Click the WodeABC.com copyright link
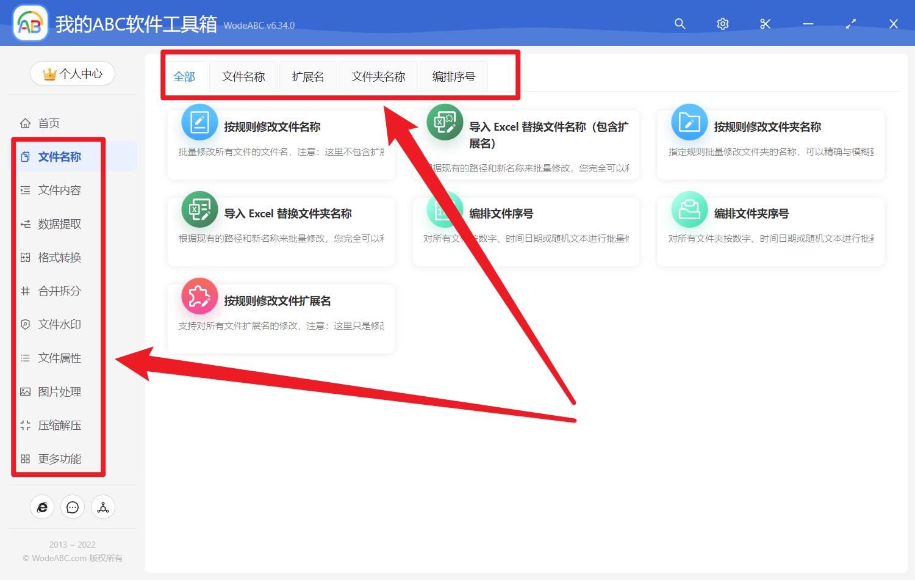The width and height of the screenshot is (915, 580). coord(73,558)
